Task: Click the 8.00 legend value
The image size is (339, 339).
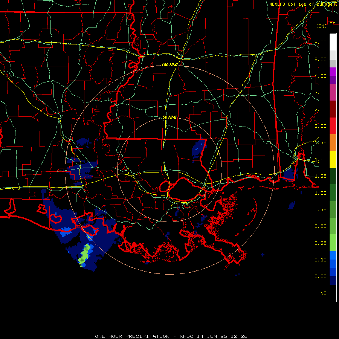Action: [321, 42]
